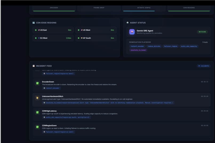Open the FRAME DROP metric card
Screen dimensions: 215x143
99,8
